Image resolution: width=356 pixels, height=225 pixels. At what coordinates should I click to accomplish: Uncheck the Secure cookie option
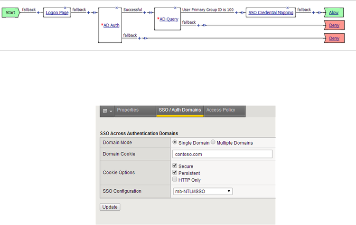175,166
